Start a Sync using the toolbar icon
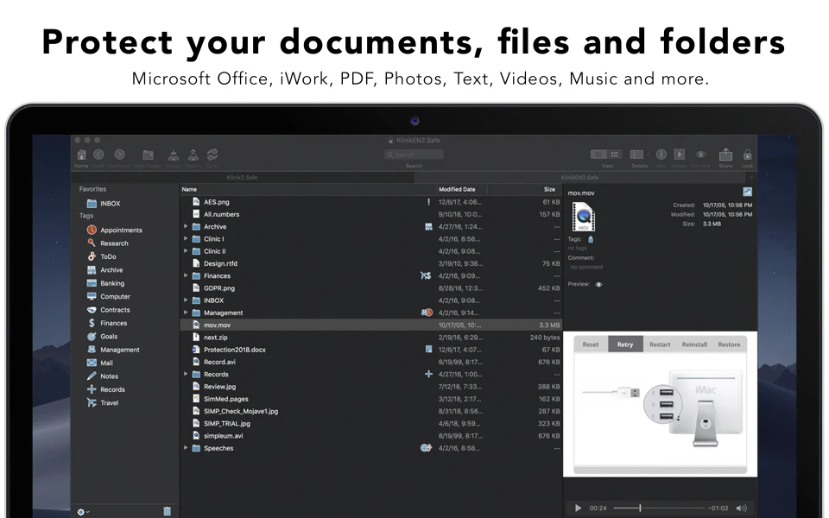Viewport: 829px width, 518px height. click(x=212, y=154)
